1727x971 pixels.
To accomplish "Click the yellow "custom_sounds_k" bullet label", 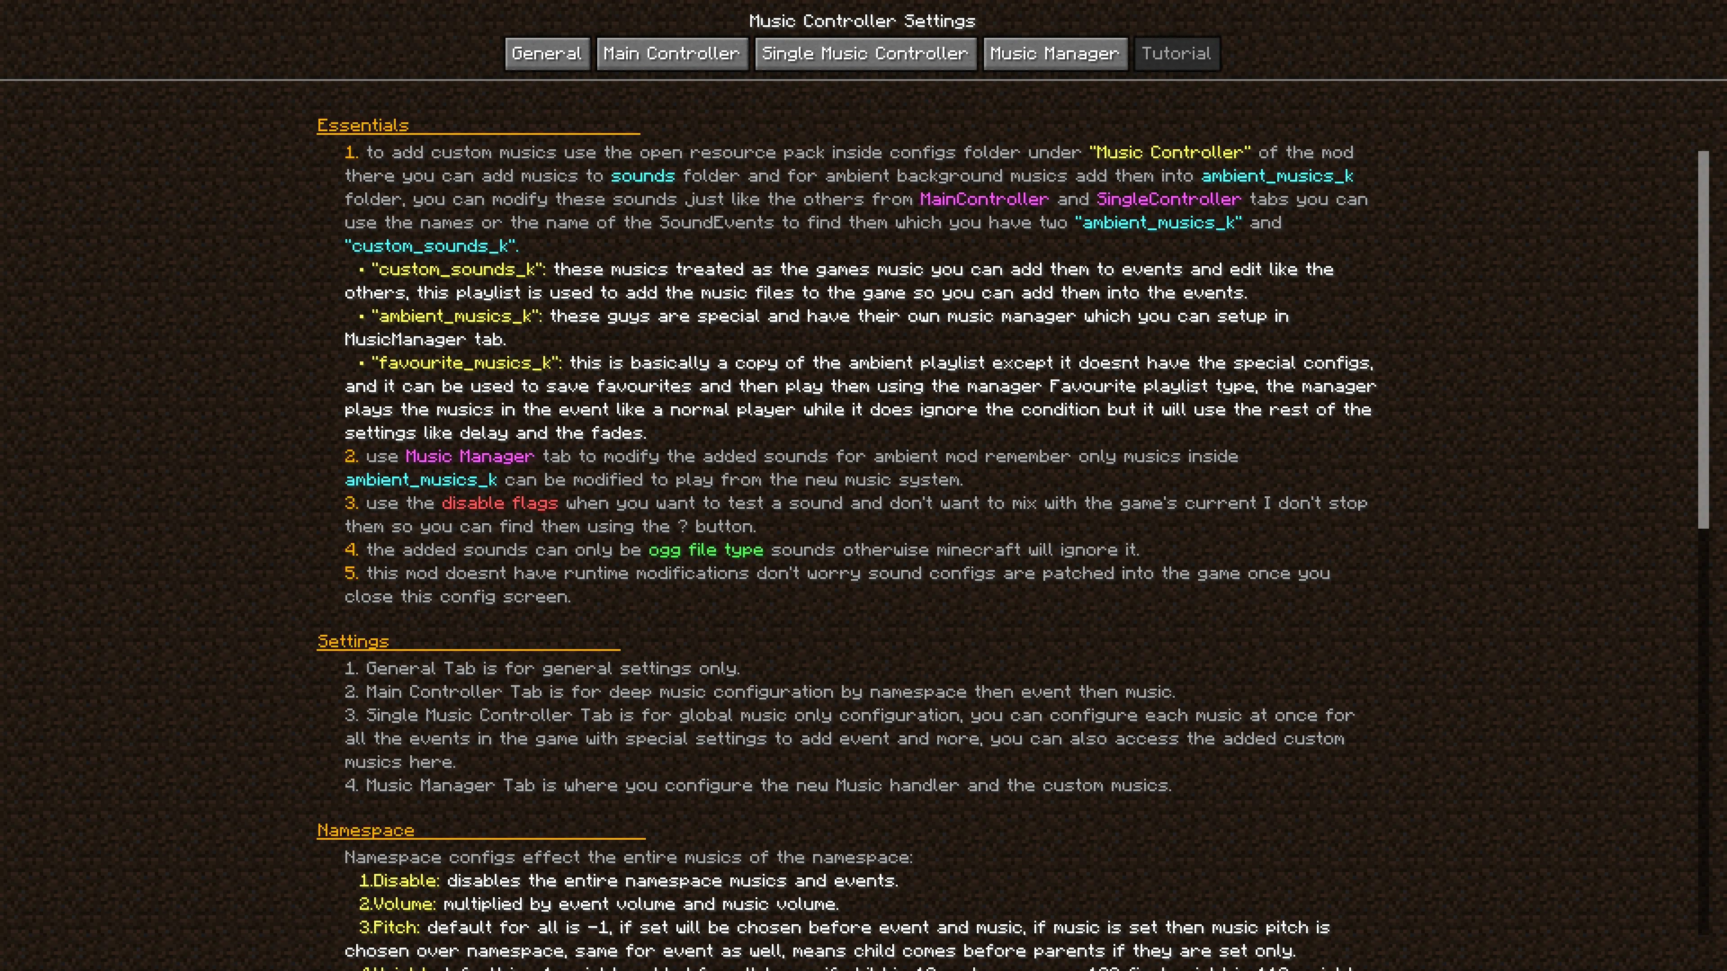I will coord(459,269).
